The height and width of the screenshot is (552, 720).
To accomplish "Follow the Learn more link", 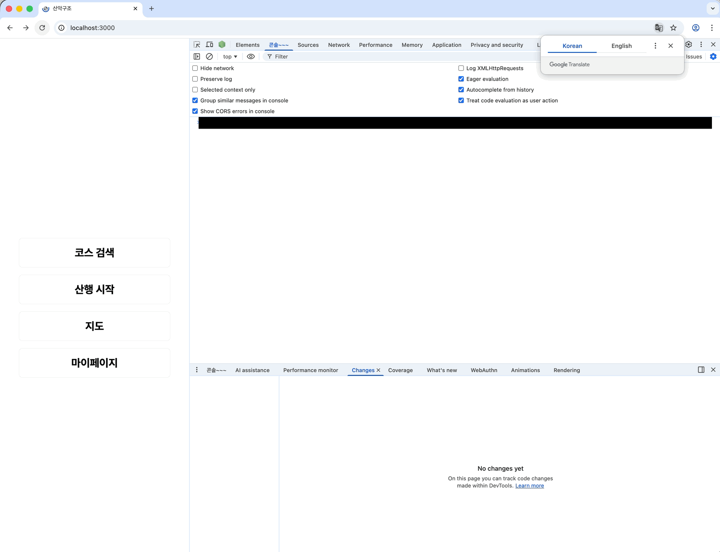I will [529, 486].
